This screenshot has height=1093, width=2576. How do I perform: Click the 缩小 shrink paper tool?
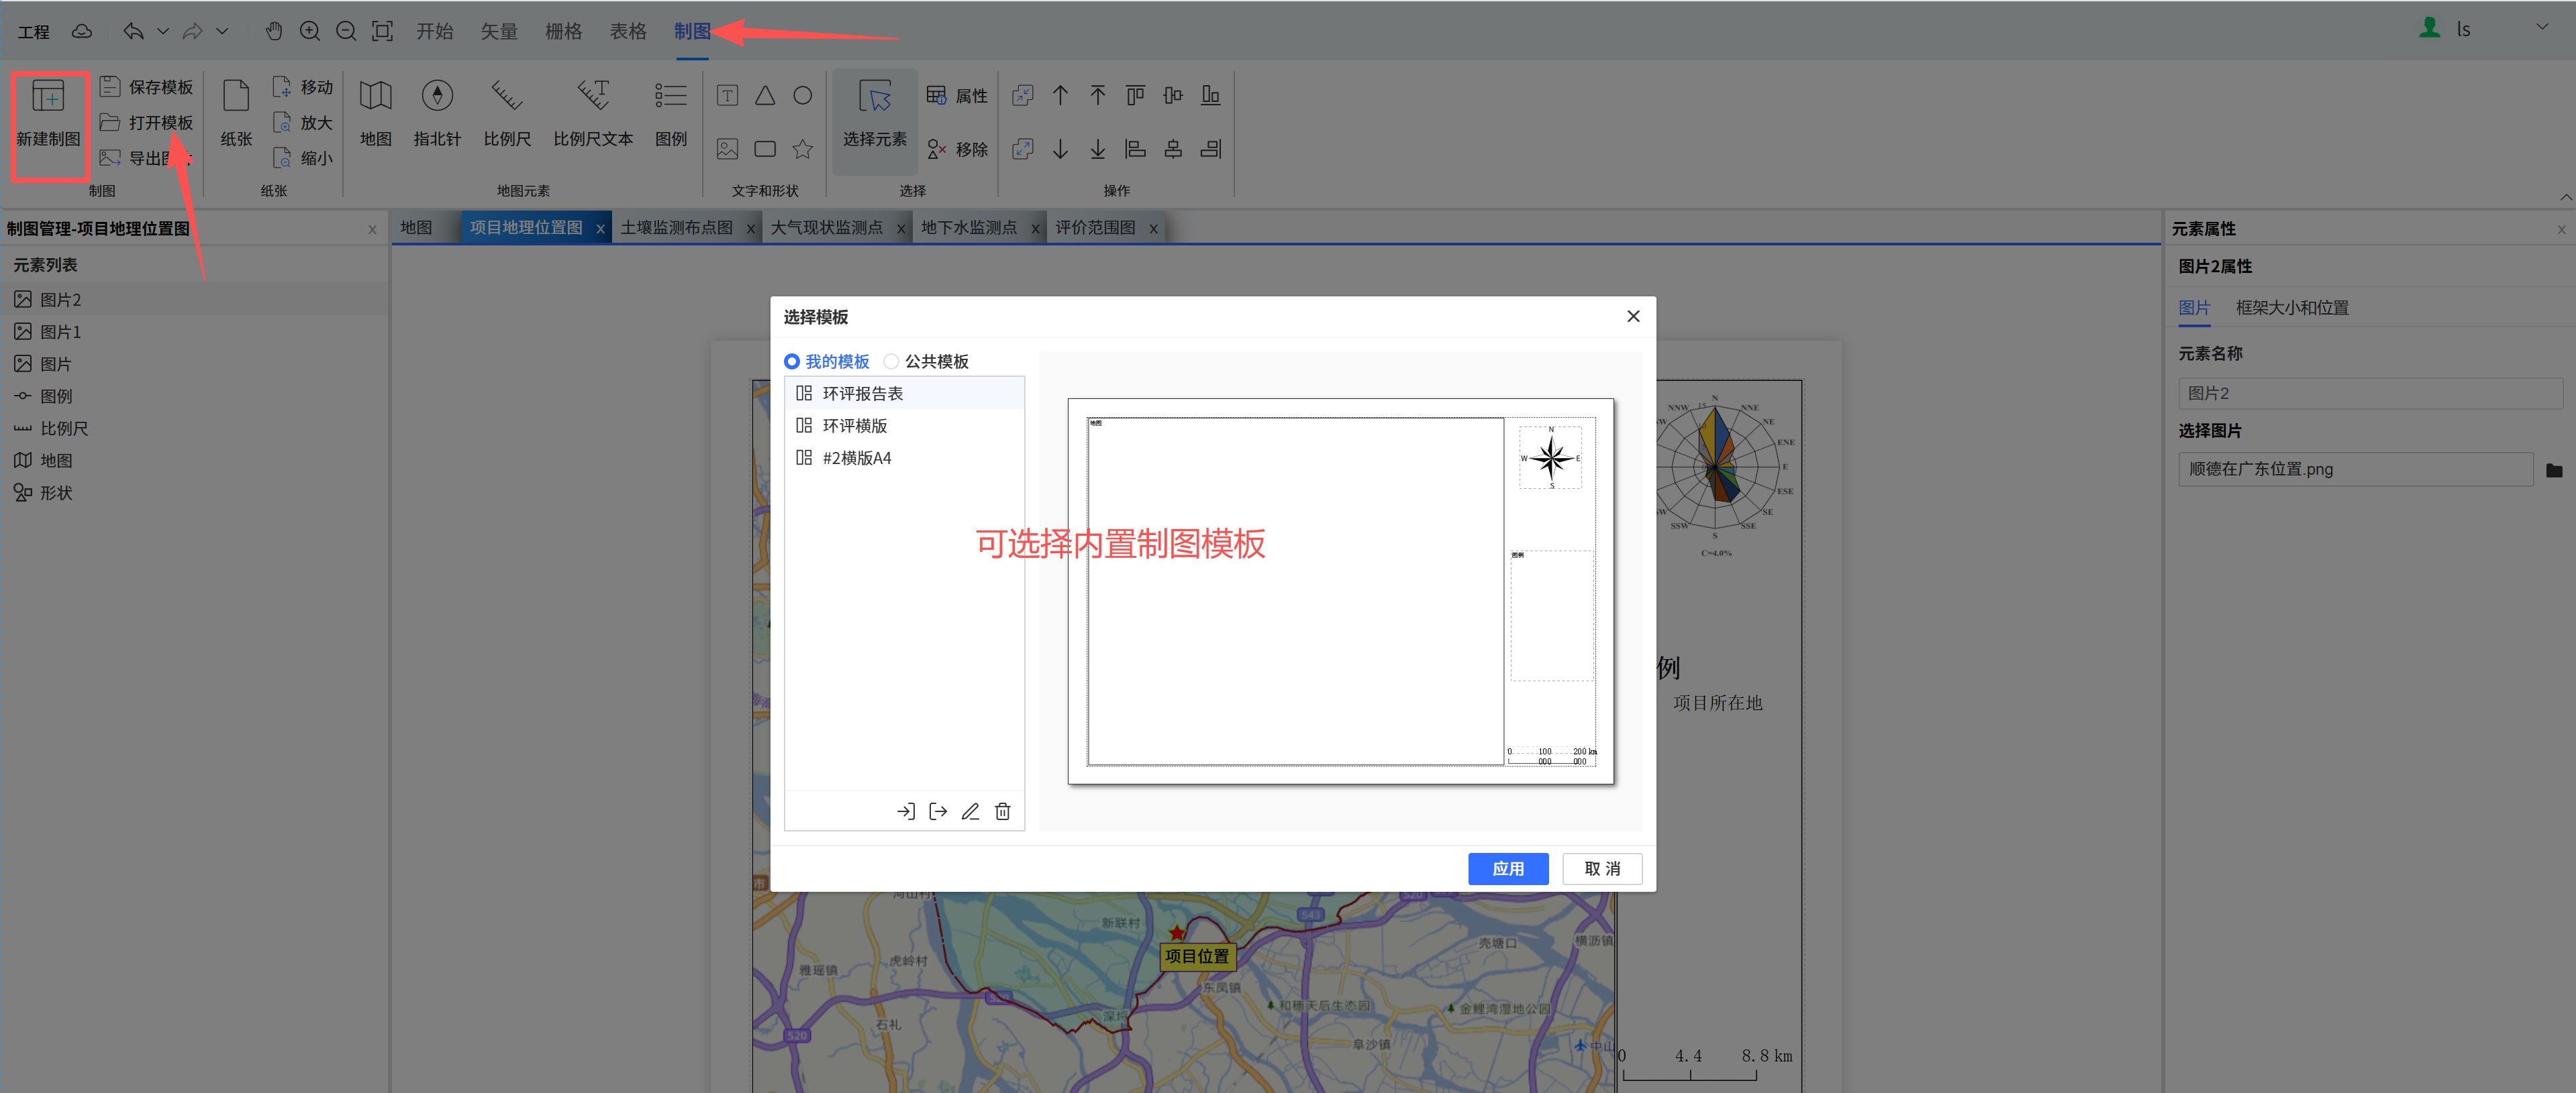pos(303,157)
